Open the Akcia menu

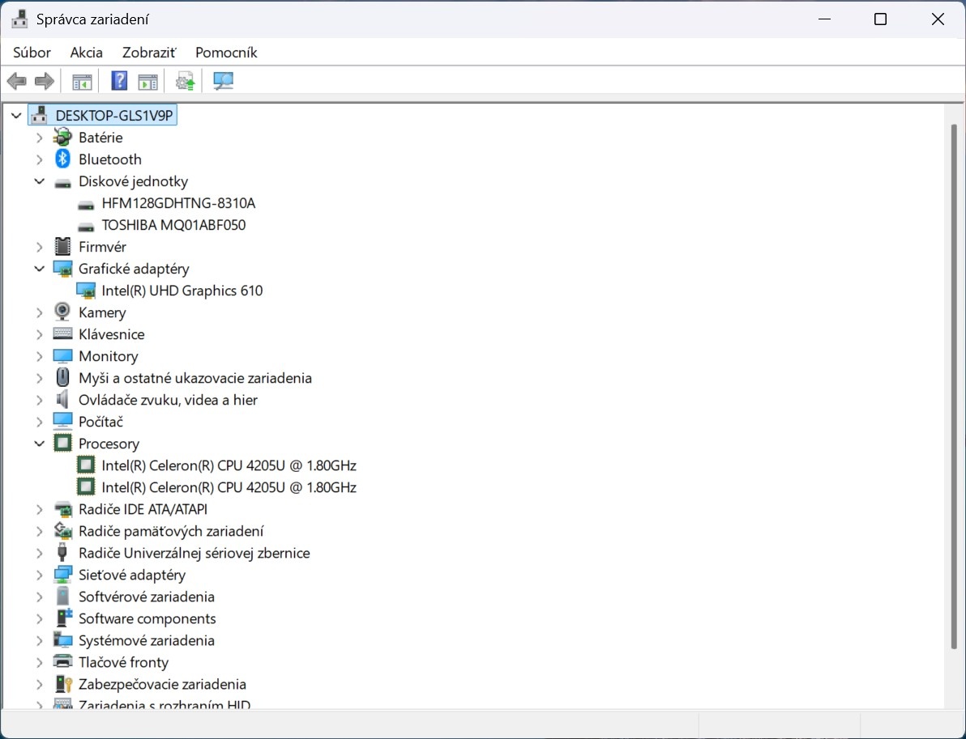86,52
